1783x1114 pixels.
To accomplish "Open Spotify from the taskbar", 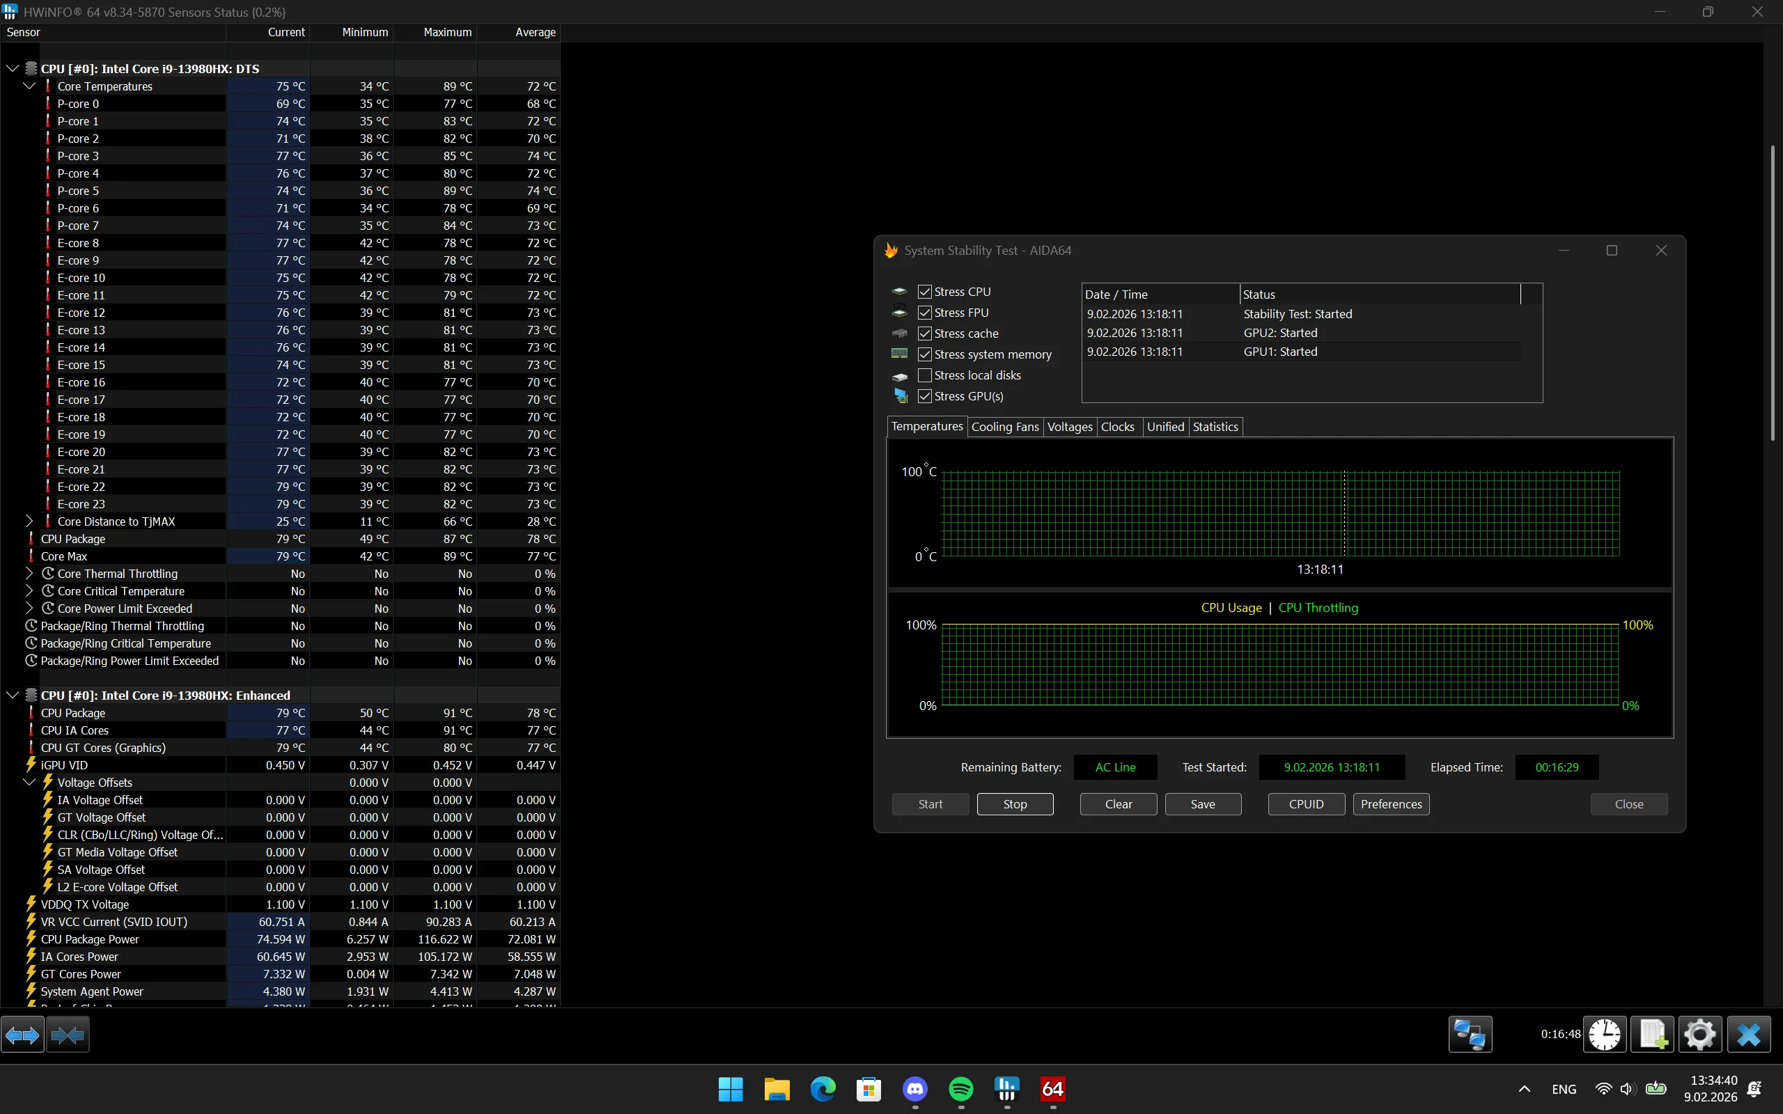I will click(x=960, y=1089).
